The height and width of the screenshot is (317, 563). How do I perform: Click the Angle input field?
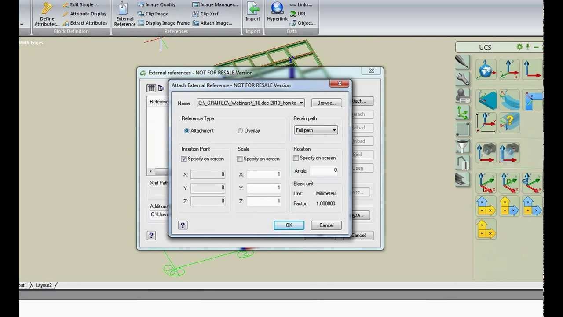[323, 170]
